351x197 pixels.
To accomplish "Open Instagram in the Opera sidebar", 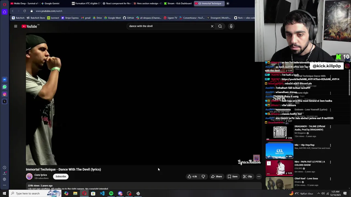I will click(4, 94).
